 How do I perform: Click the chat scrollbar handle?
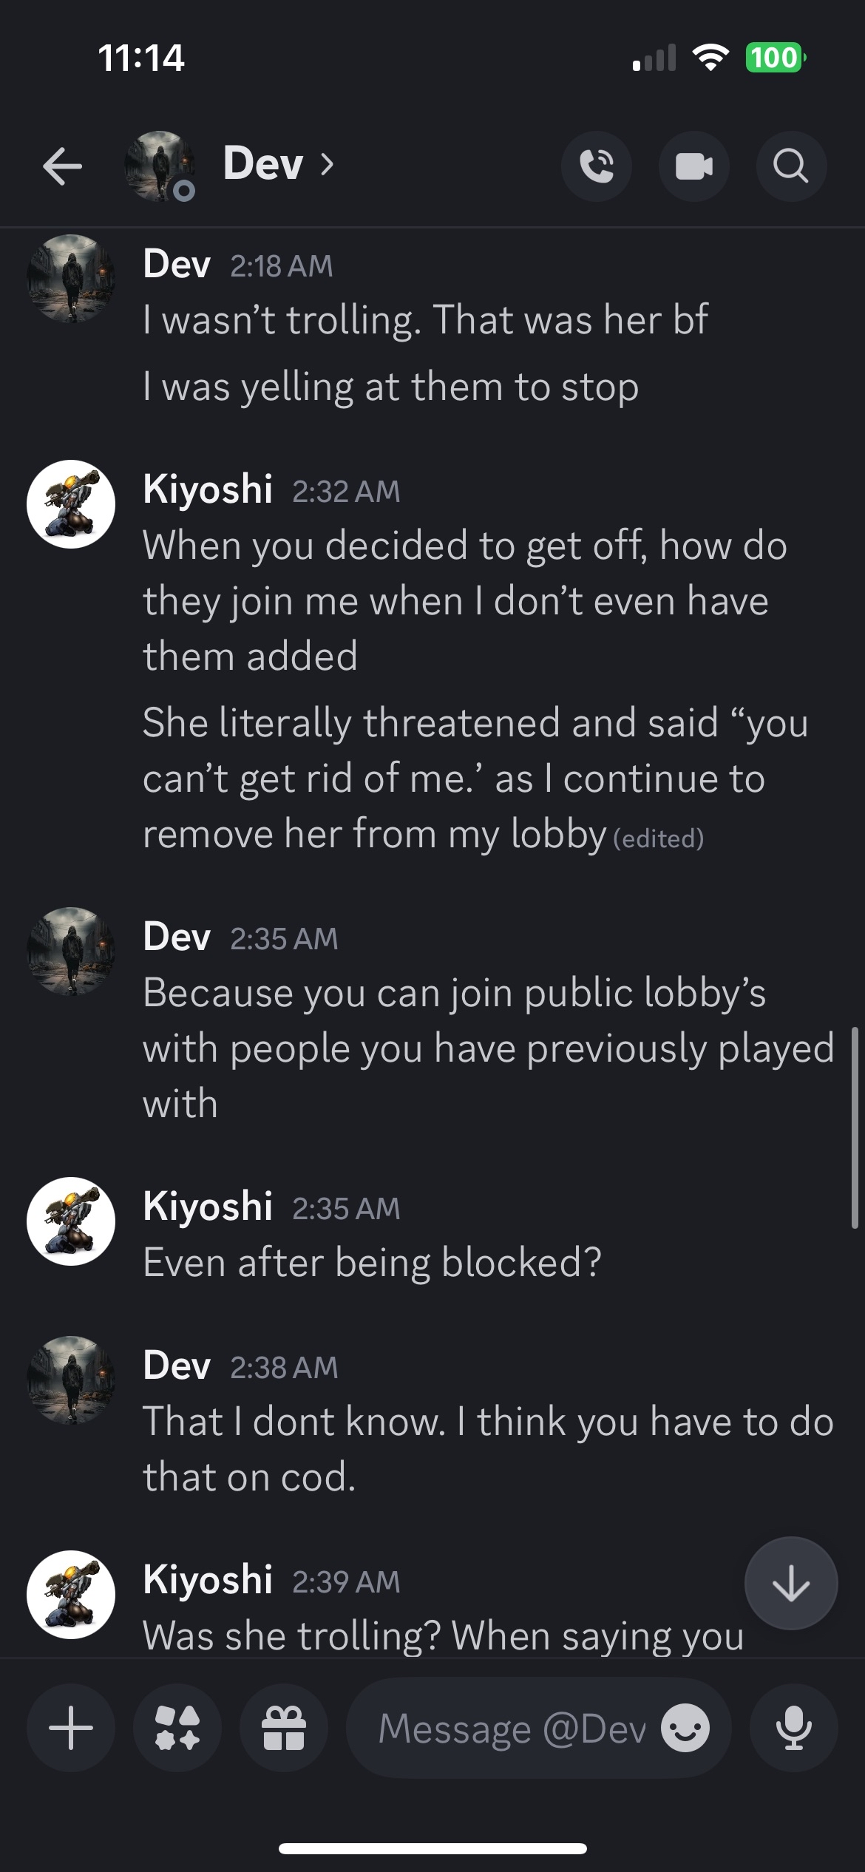pos(855,1127)
